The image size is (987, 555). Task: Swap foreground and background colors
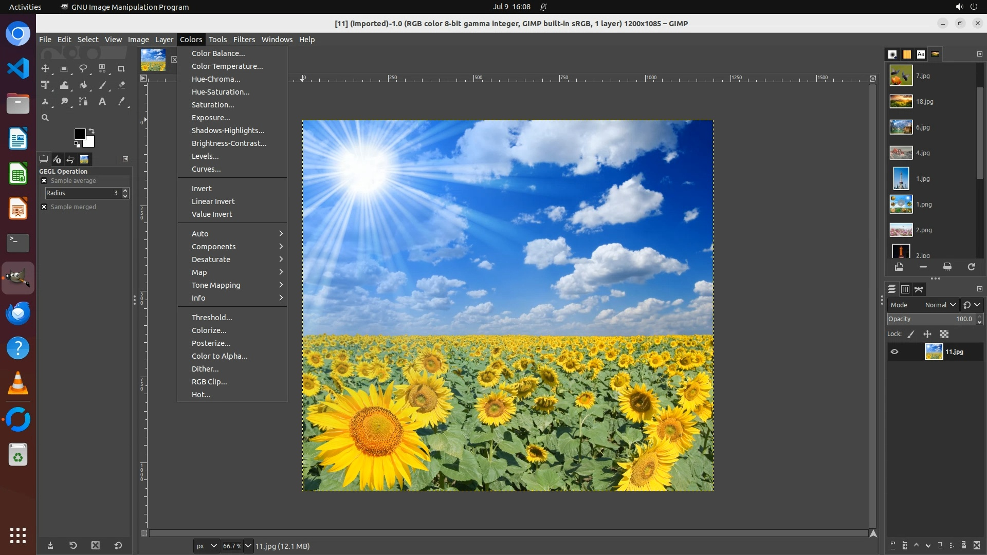92,131
